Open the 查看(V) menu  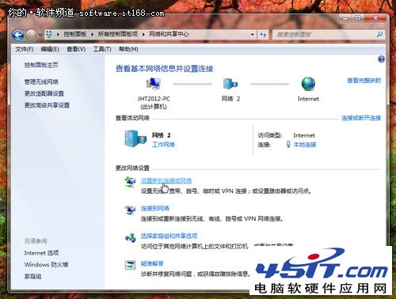click(x=76, y=49)
